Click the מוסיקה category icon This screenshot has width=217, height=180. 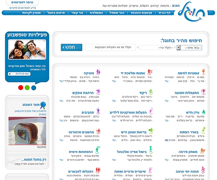pyautogui.click(x=98, y=72)
